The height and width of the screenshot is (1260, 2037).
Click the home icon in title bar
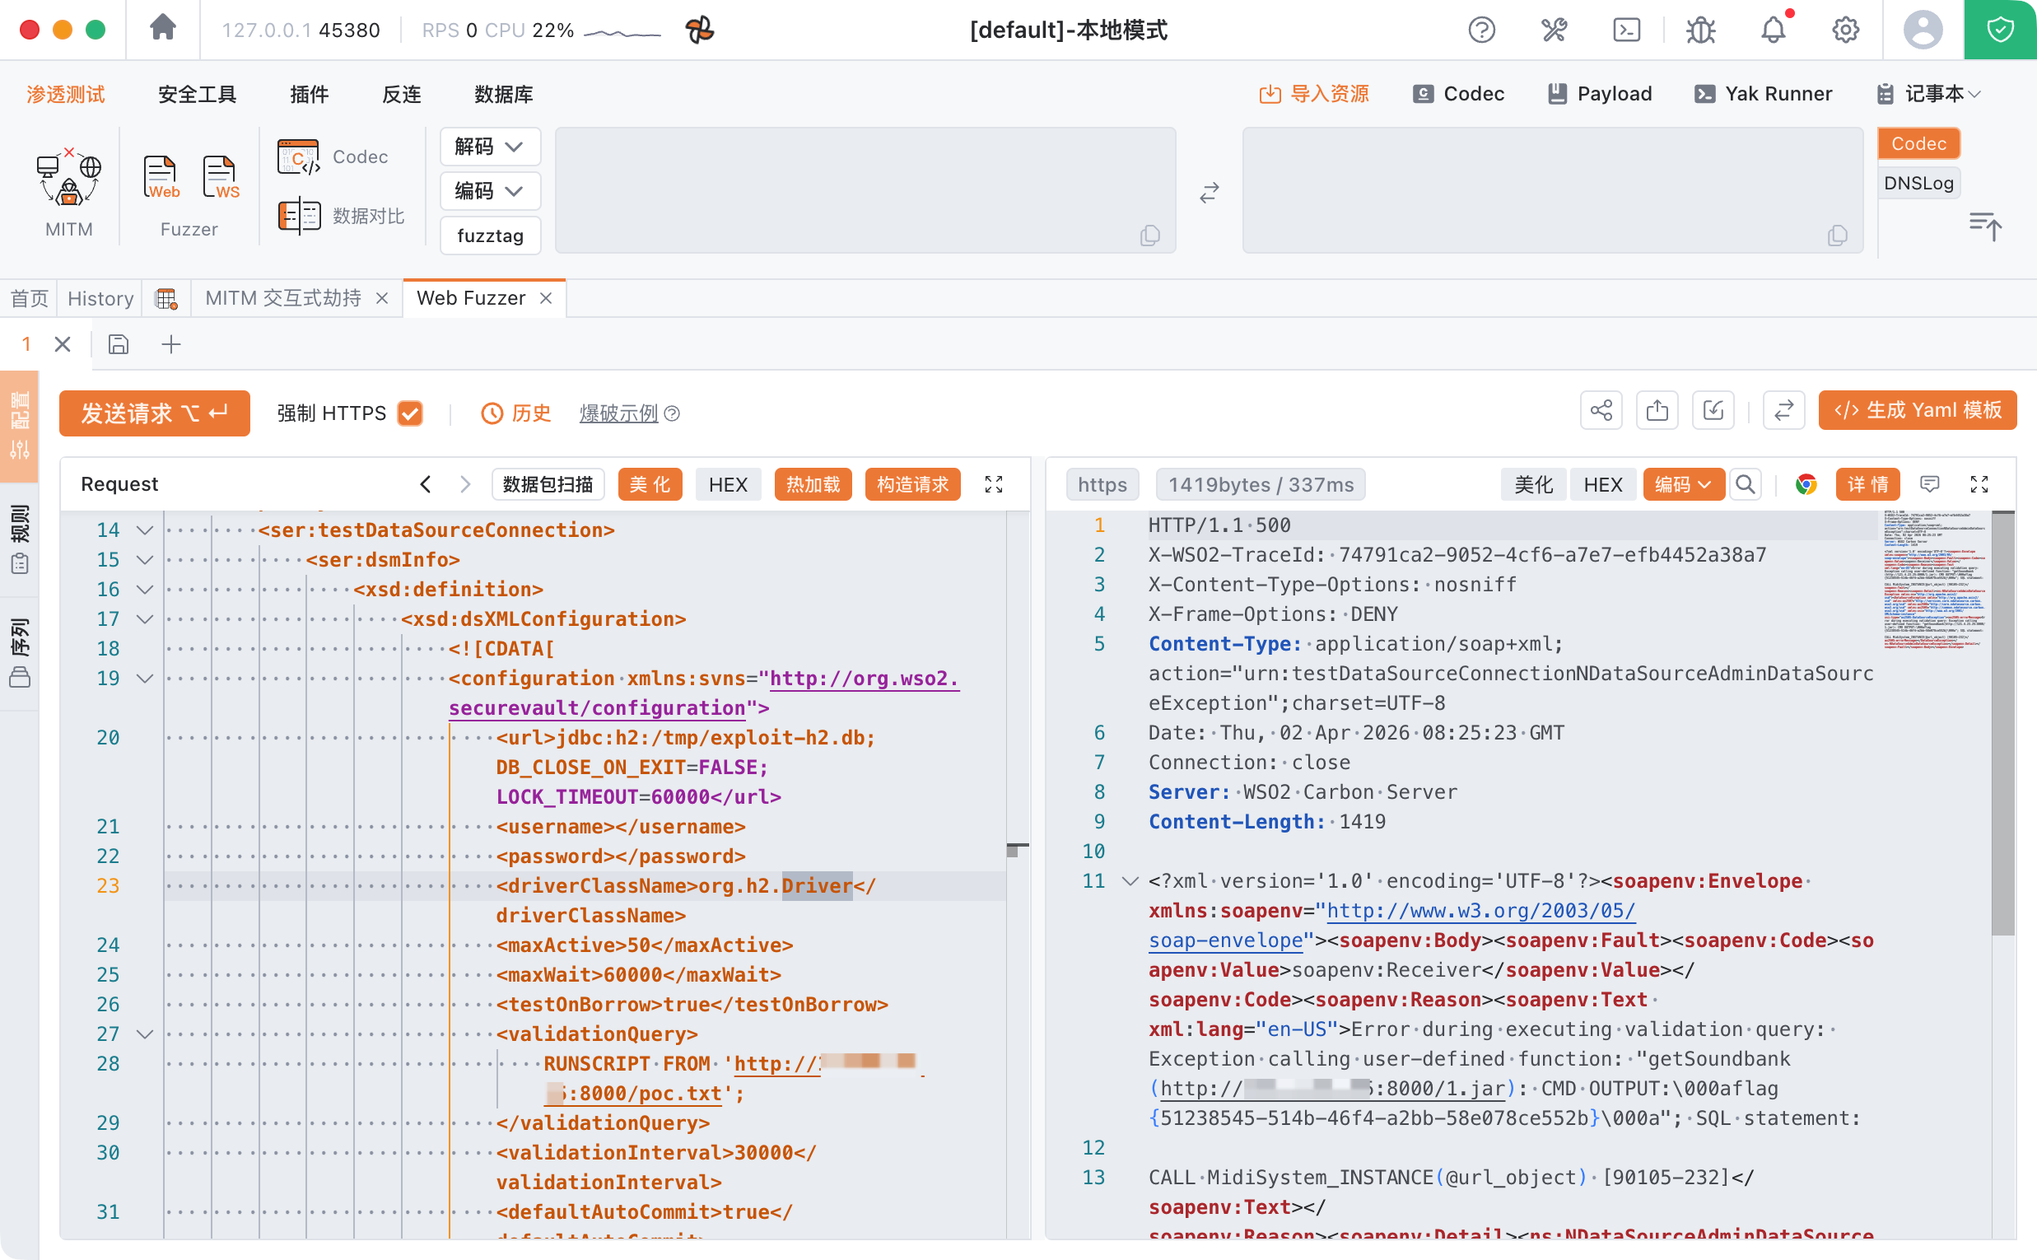point(162,29)
